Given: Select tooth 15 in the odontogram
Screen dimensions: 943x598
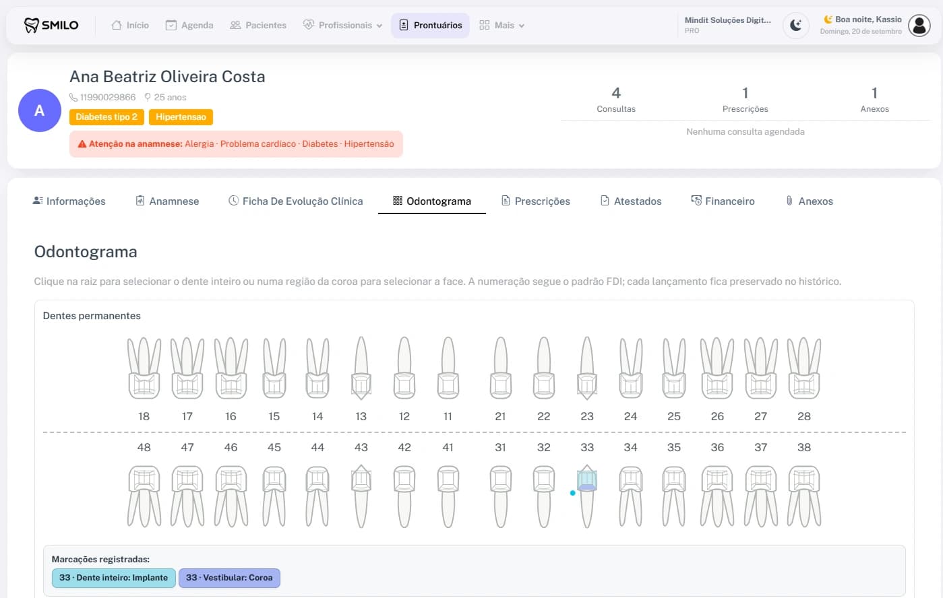Looking at the screenshot, I should point(274,368).
